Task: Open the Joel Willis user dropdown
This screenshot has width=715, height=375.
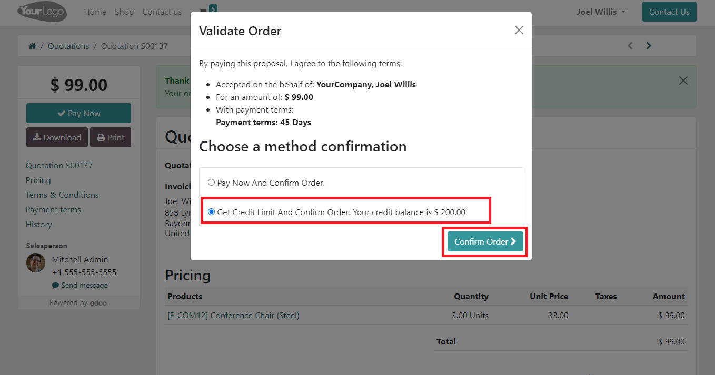Action: 601,12
